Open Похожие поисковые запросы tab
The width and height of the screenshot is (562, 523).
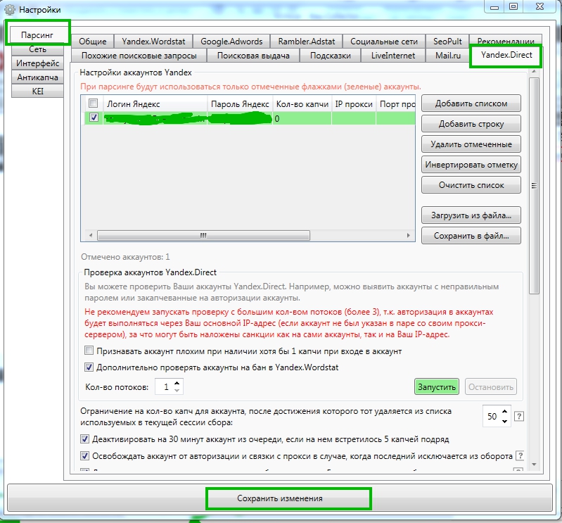(x=139, y=56)
